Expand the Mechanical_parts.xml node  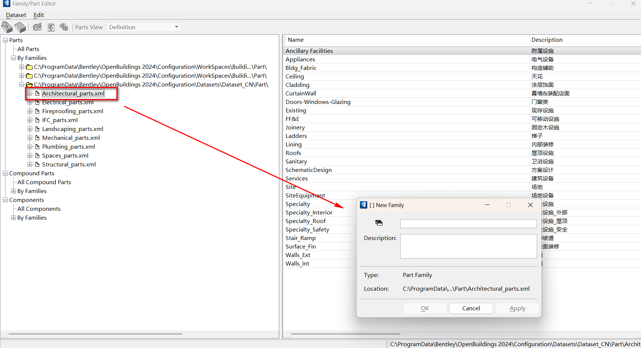tap(30, 138)
